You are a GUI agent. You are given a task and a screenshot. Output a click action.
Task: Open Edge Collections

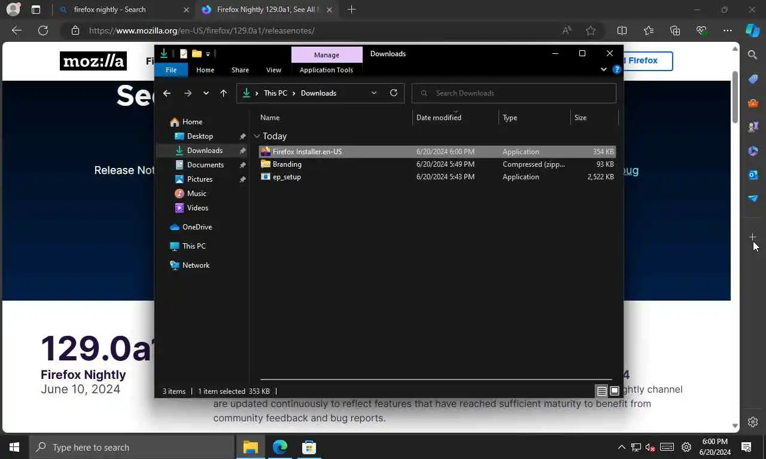tap(675, 30)
